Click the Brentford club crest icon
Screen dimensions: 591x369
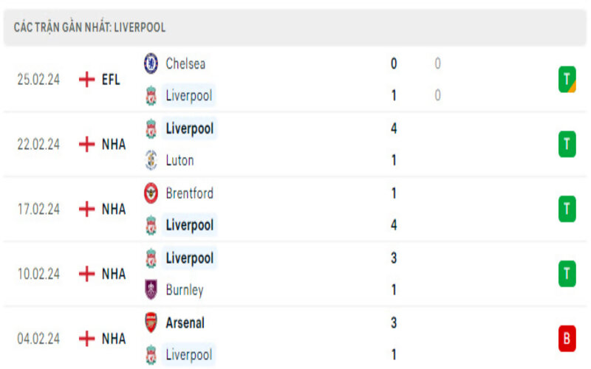click(x=151, y=193)
